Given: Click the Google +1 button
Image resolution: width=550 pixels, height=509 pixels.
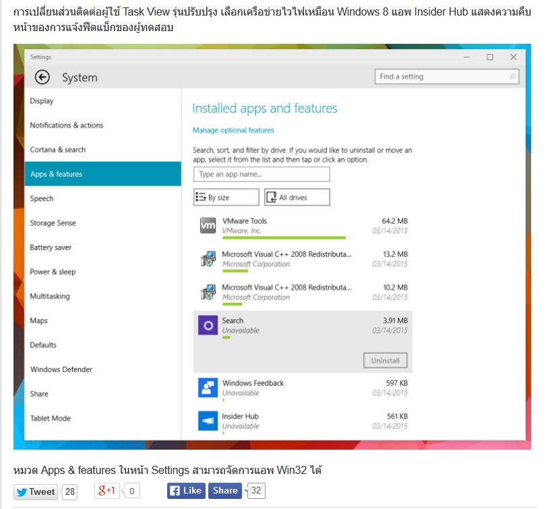Looking at the screenshot, I should tap(107, 490).
